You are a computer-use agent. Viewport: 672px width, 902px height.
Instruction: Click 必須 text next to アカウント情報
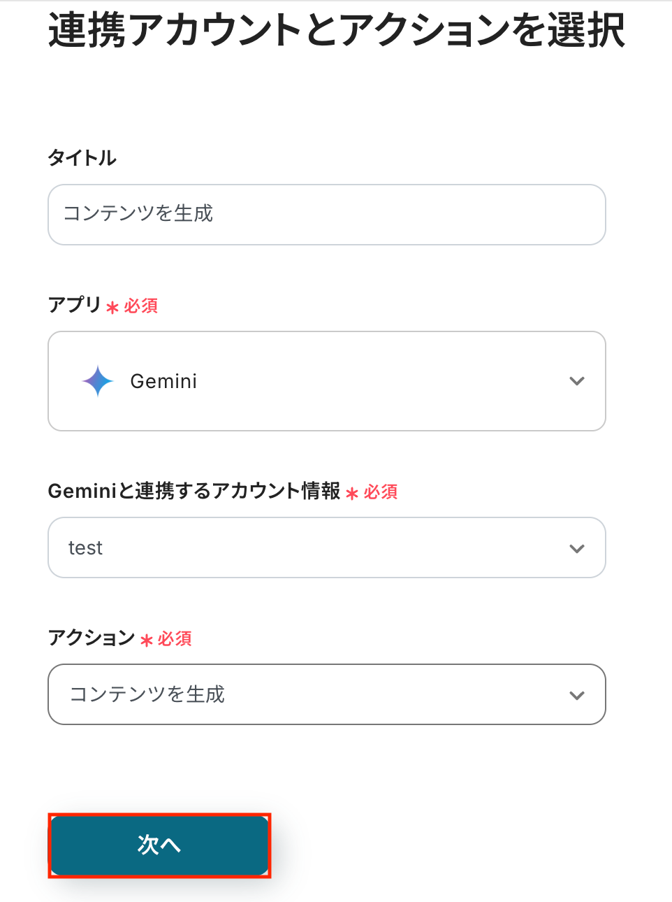(381, 492)
